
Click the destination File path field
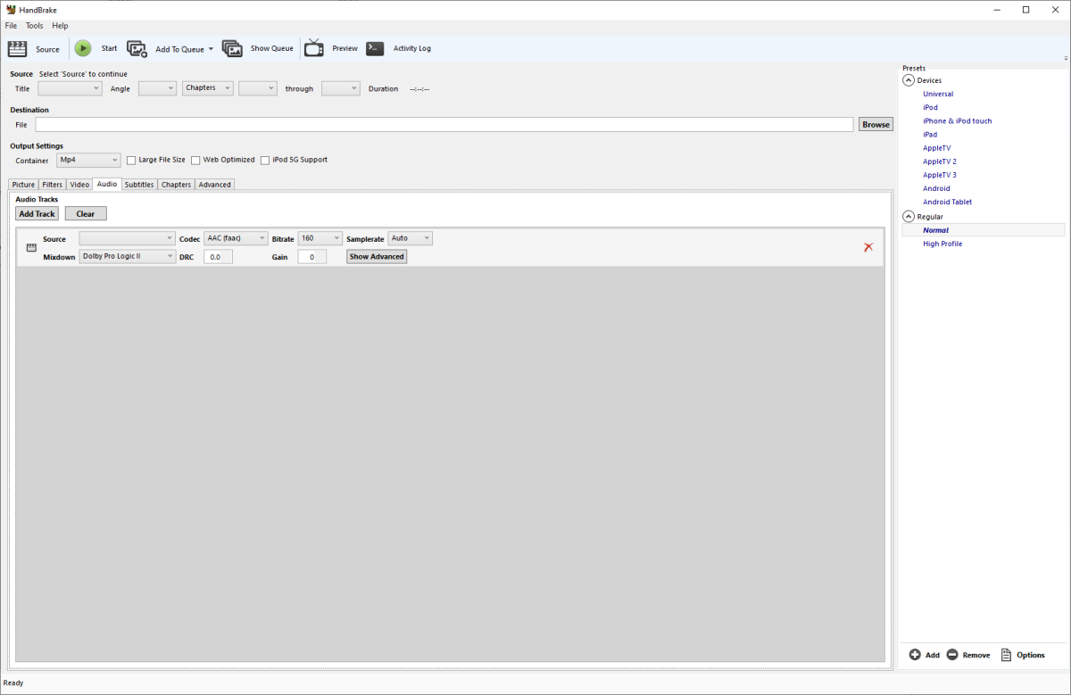444,125
